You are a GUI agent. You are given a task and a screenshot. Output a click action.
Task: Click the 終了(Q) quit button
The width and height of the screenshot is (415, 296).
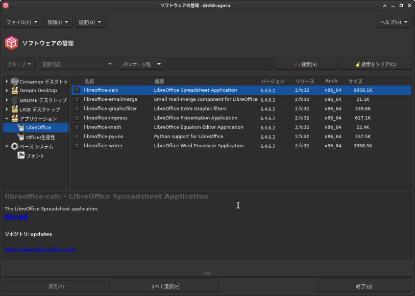tap(364, 286)
